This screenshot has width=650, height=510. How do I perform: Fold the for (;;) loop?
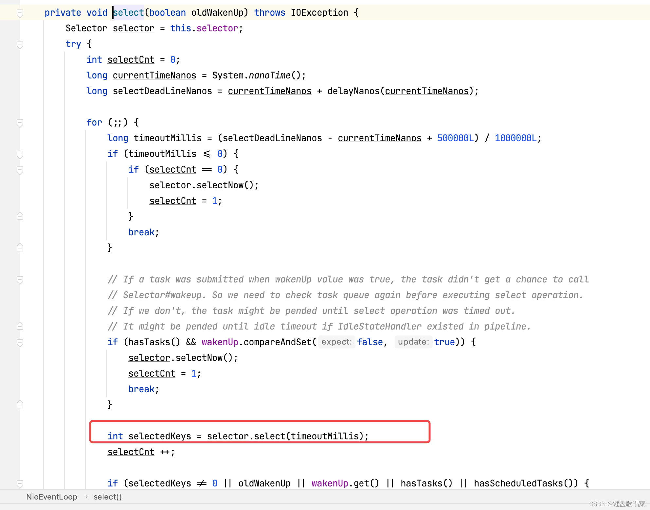pyautogui.click(x=20, y=123)
